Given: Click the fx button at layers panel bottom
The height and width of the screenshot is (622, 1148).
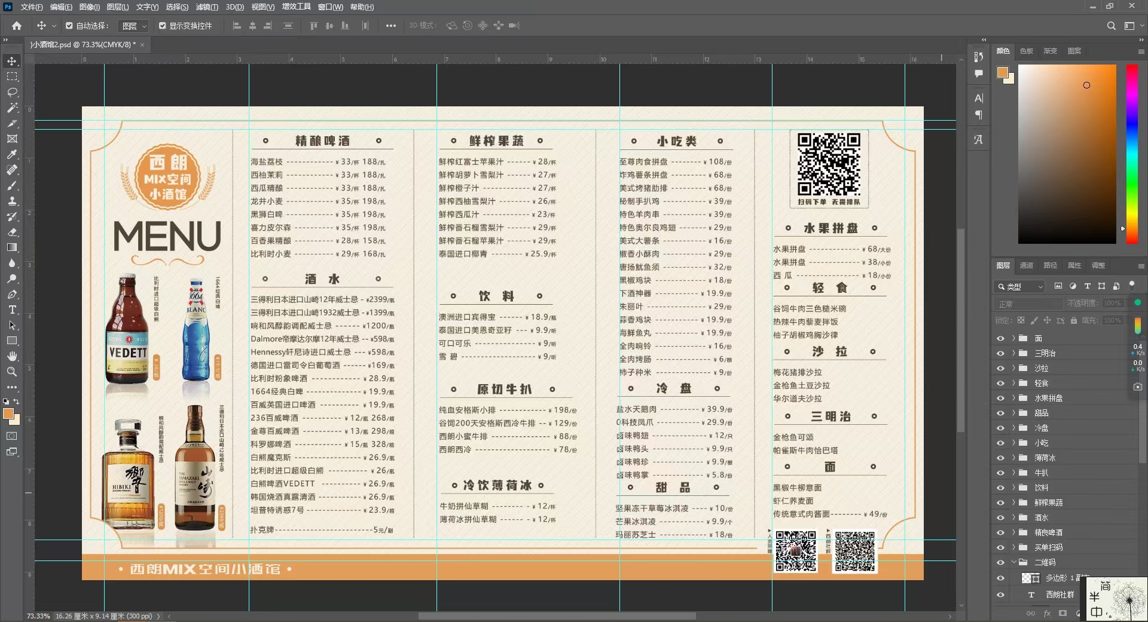Looking at the screenshot, I should click(x=1047, y=614).
